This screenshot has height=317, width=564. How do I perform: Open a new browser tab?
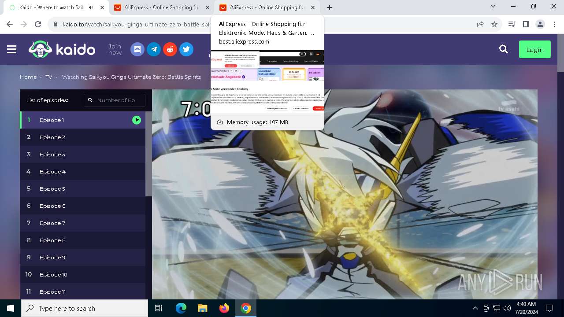330,7
